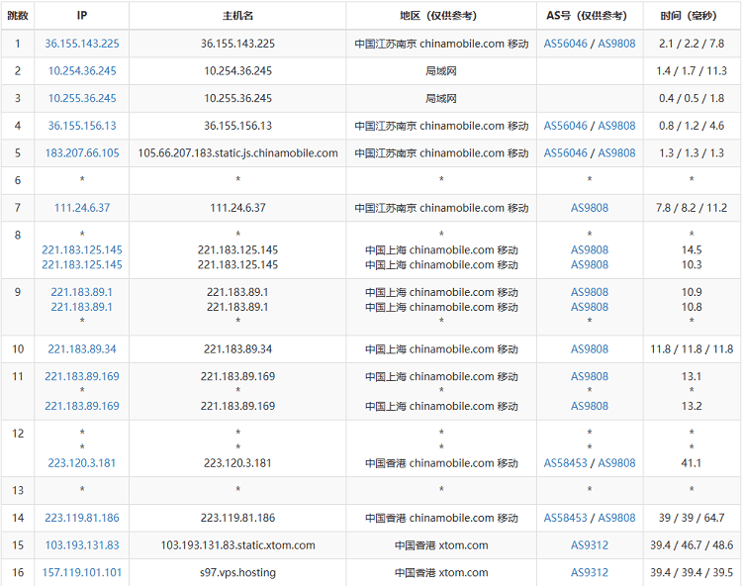The height and width of the screenshot is (586, 742).
Task: Open the 10.255.36.245 IP link
Action: pyautogui.click(x=82, y=98)
